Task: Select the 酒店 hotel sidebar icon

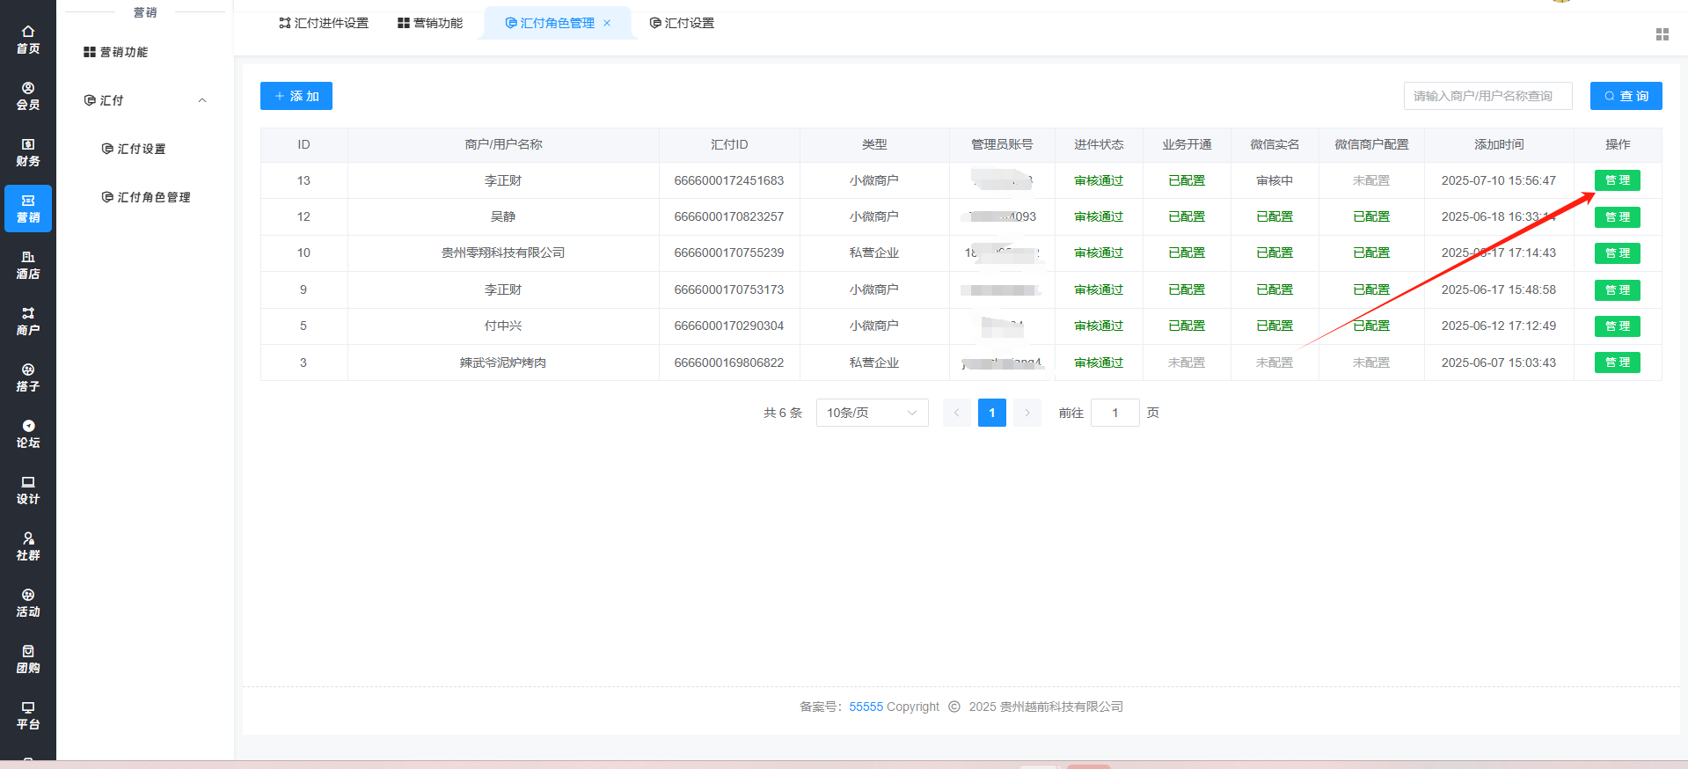Action: pyautogui.click(x=28, y=265)
